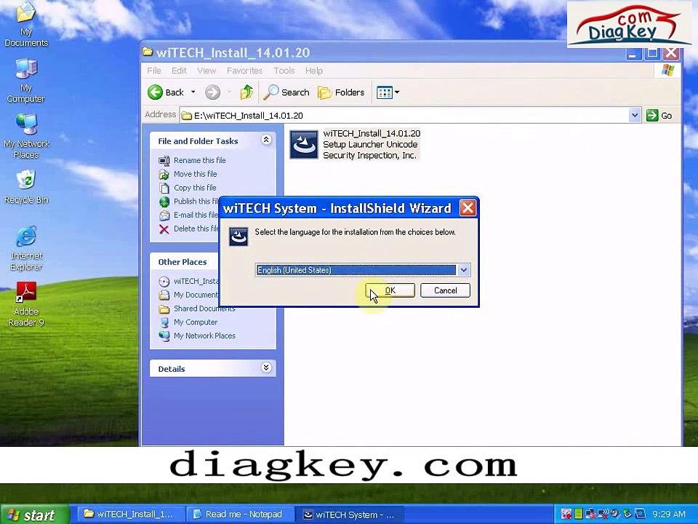Open the File menu in Explorer

click(154, 71)
